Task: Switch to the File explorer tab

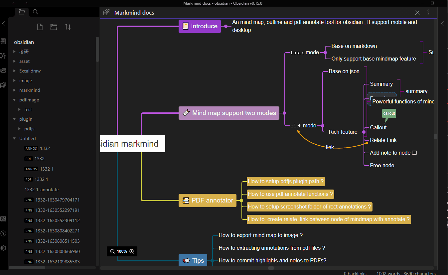Action: tap(22, 12)
